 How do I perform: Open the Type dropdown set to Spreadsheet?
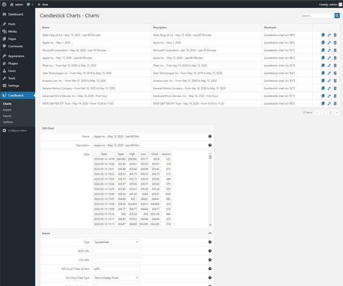click(x=116, y=242)
